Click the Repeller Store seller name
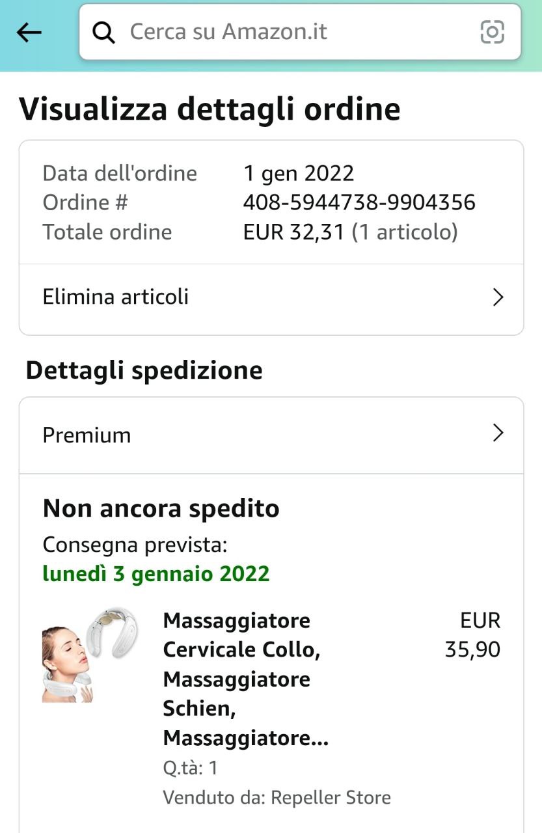 click(x=331, y=797)
